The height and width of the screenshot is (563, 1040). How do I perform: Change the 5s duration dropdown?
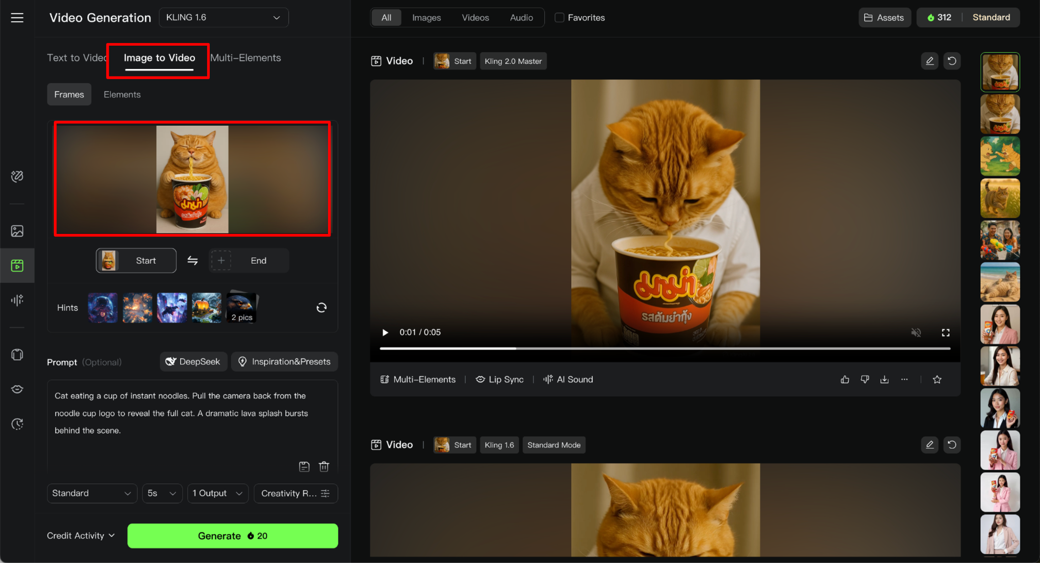[162, 494]
